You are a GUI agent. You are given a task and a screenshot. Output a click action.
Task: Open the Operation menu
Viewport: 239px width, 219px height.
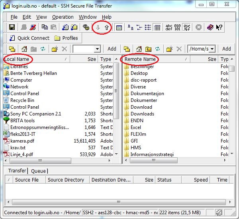coord(63,17)
